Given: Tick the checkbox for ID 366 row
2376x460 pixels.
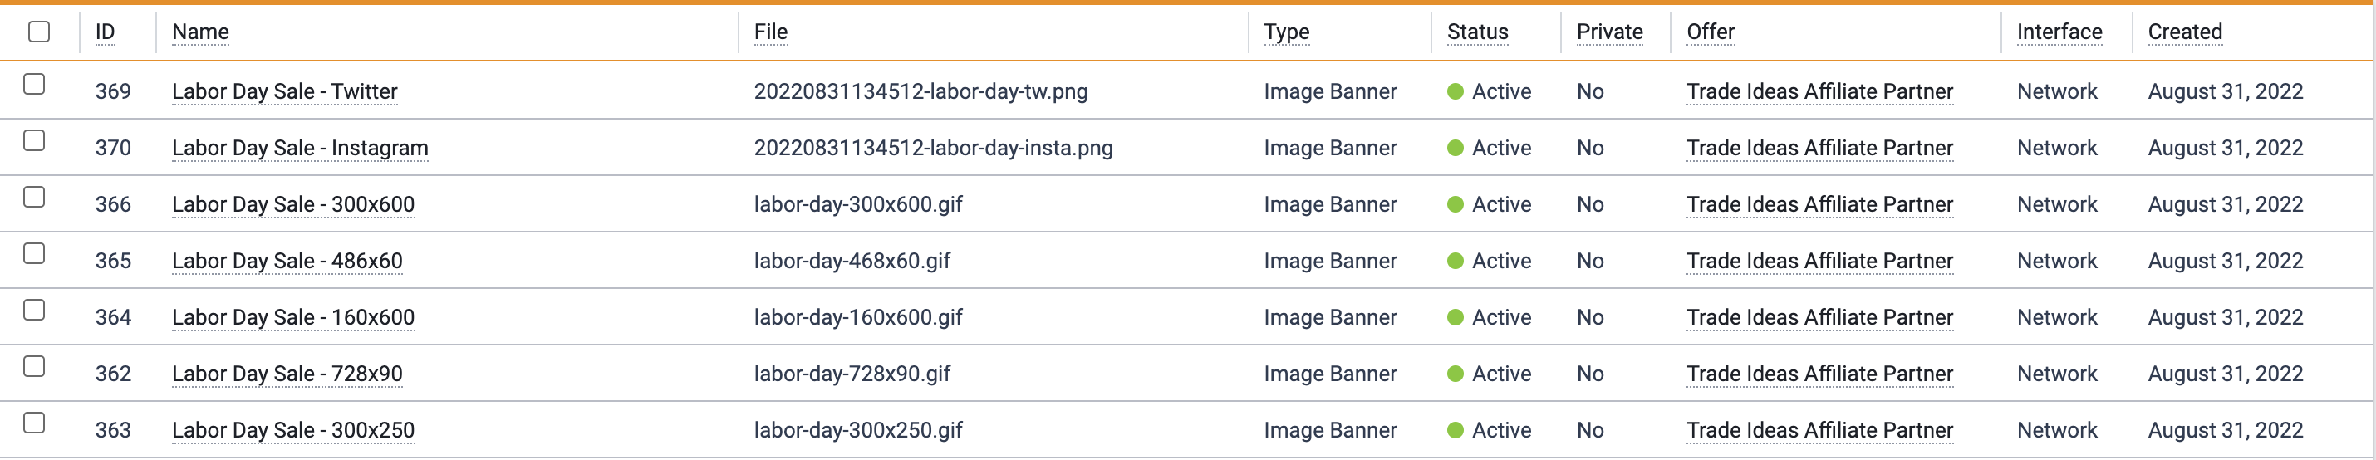Looking at the screenshot, I should (x=34, y=196).
